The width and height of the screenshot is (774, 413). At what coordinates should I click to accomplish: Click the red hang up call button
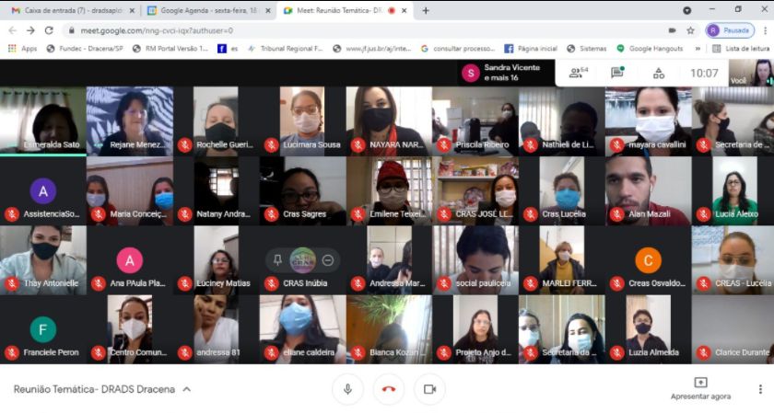[388, 389]
